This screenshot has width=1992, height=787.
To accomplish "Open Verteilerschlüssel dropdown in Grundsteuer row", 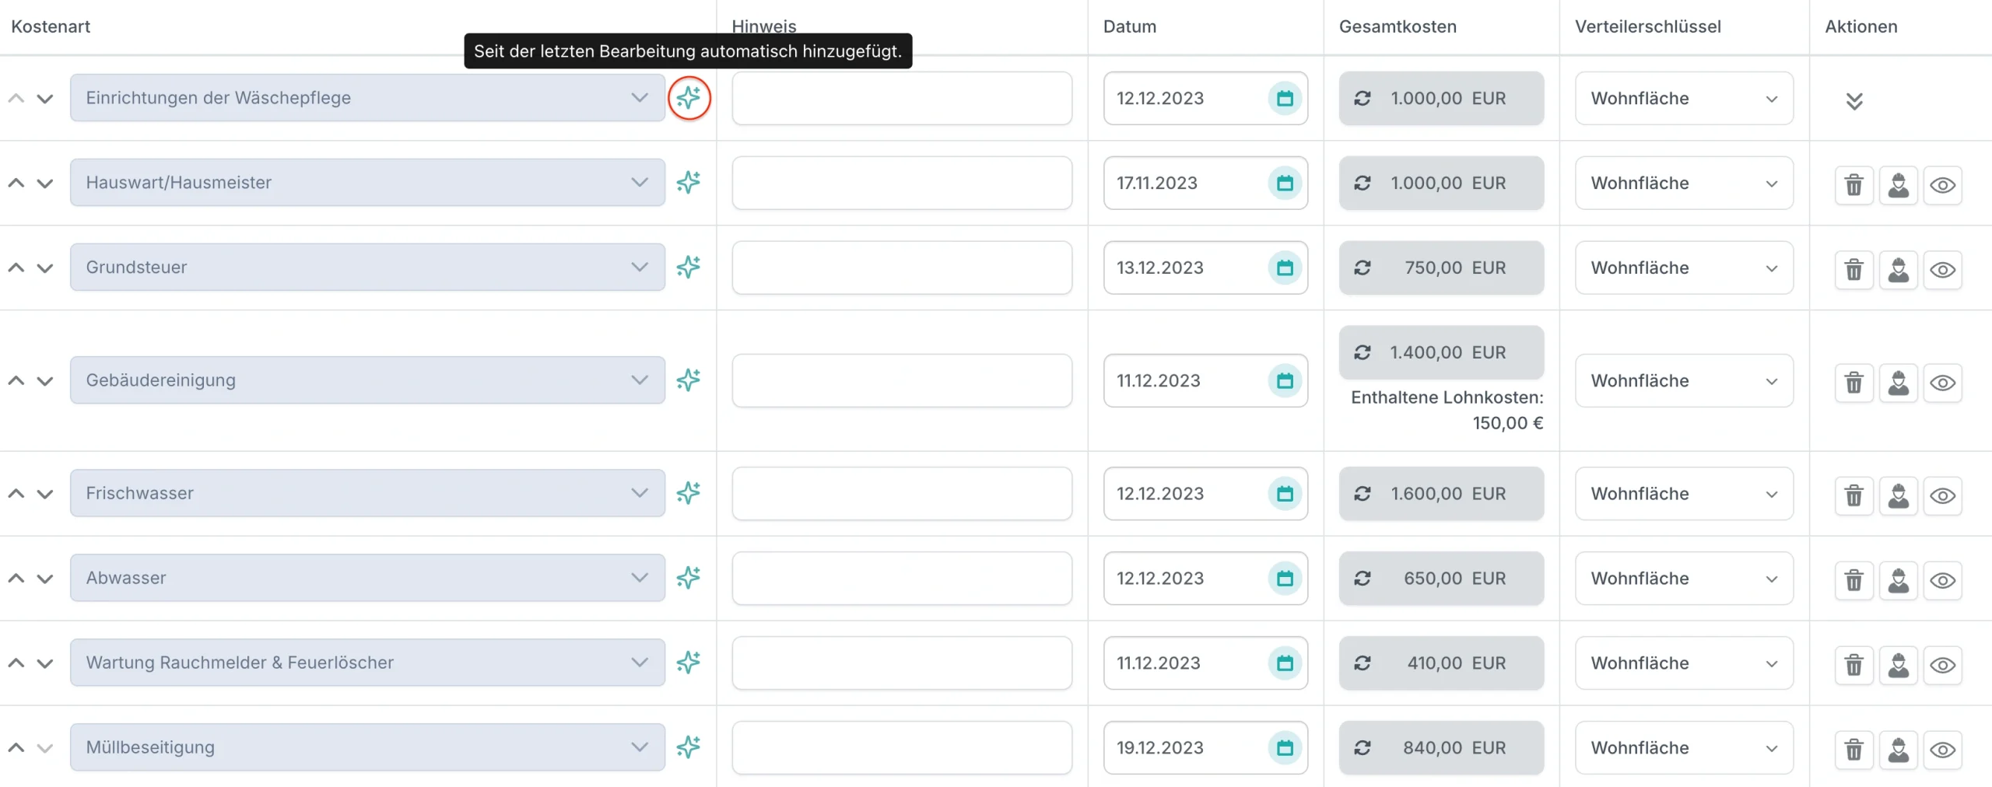I will click(1684, 268).
